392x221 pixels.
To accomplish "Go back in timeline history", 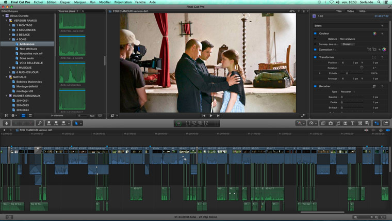I will tap(4, 130).
